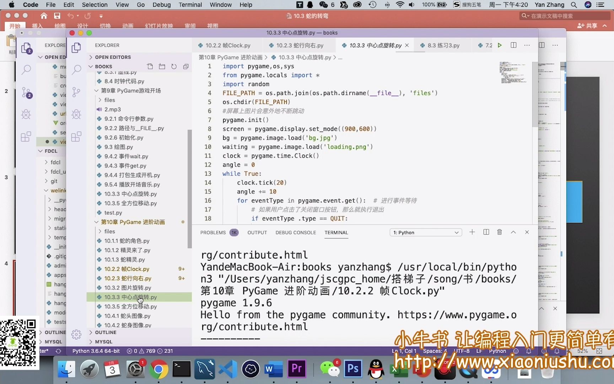Kill the active terminal with trash icon
The width and height of the screenshot is (614, 384).
(500, 232)
